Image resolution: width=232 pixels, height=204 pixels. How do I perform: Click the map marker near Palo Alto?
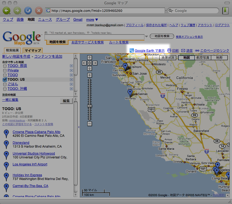(125, 67)
